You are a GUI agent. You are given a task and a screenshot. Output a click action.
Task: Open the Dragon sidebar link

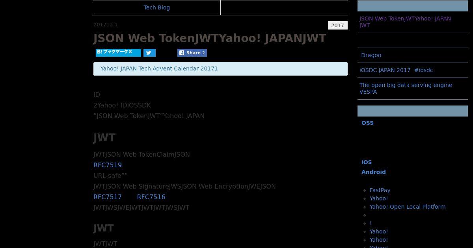coord(371,55)
